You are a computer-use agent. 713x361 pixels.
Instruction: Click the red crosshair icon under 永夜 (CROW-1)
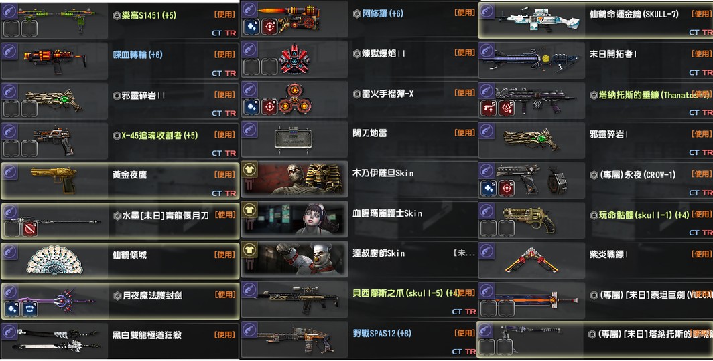(507, 188)
